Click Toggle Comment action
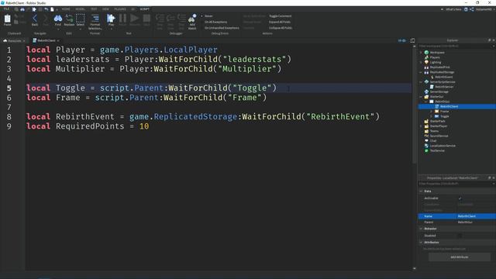 [x=281, y=15]
